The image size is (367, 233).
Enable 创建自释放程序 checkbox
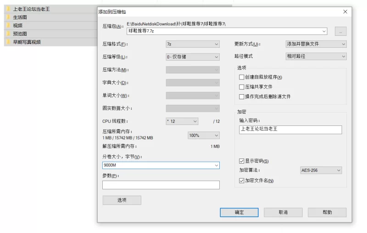point(242,77)
